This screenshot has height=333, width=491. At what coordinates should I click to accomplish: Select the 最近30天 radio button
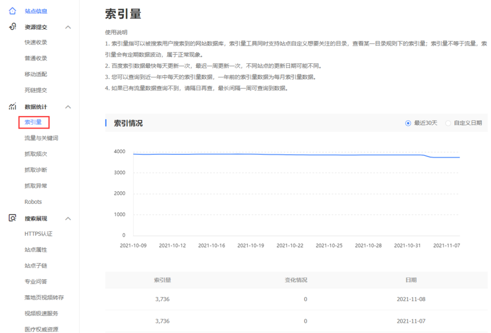408,123
